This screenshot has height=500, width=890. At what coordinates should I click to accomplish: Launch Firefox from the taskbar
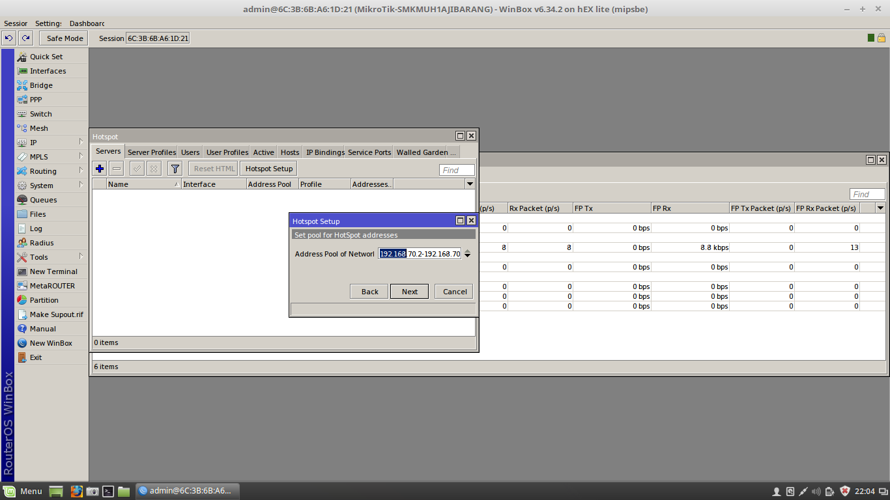[77, 492]
